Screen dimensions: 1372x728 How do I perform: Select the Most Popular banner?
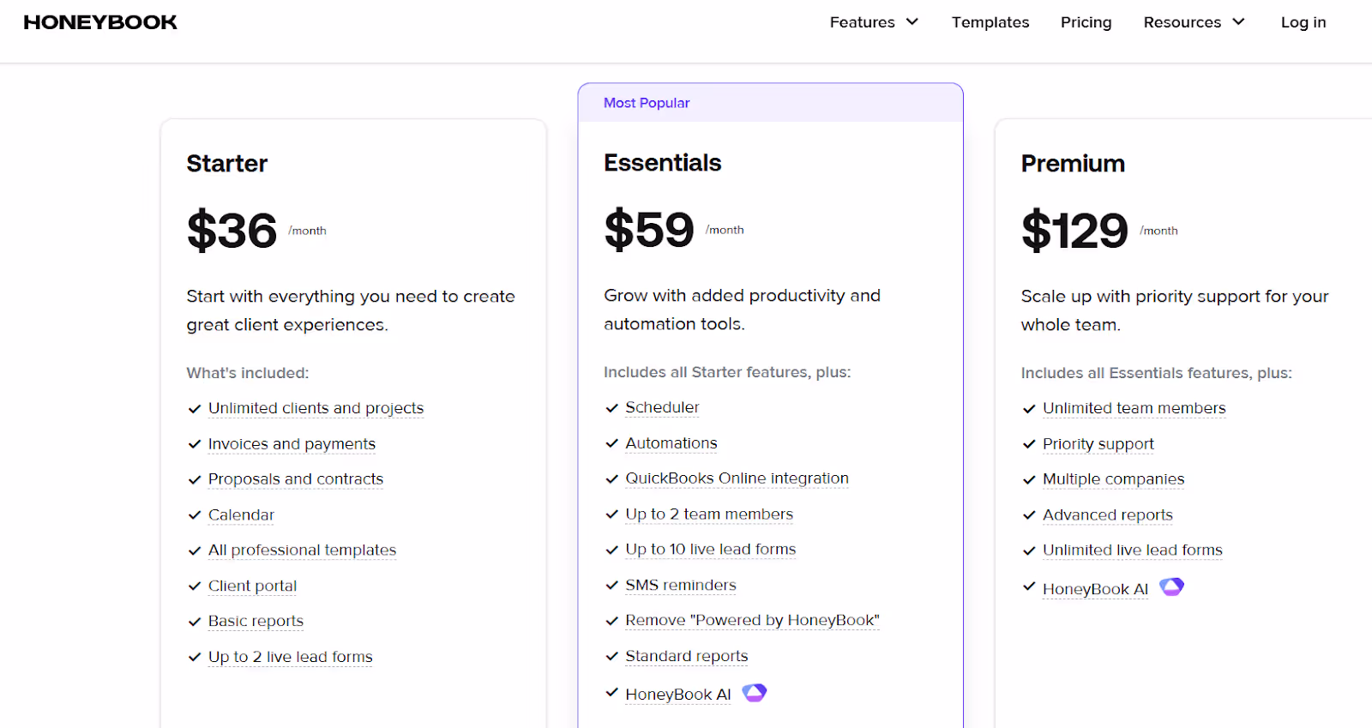[x=770, y=103]
